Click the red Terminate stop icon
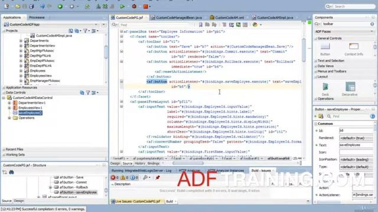The image size is (378, 212). (x=146, y=6)
